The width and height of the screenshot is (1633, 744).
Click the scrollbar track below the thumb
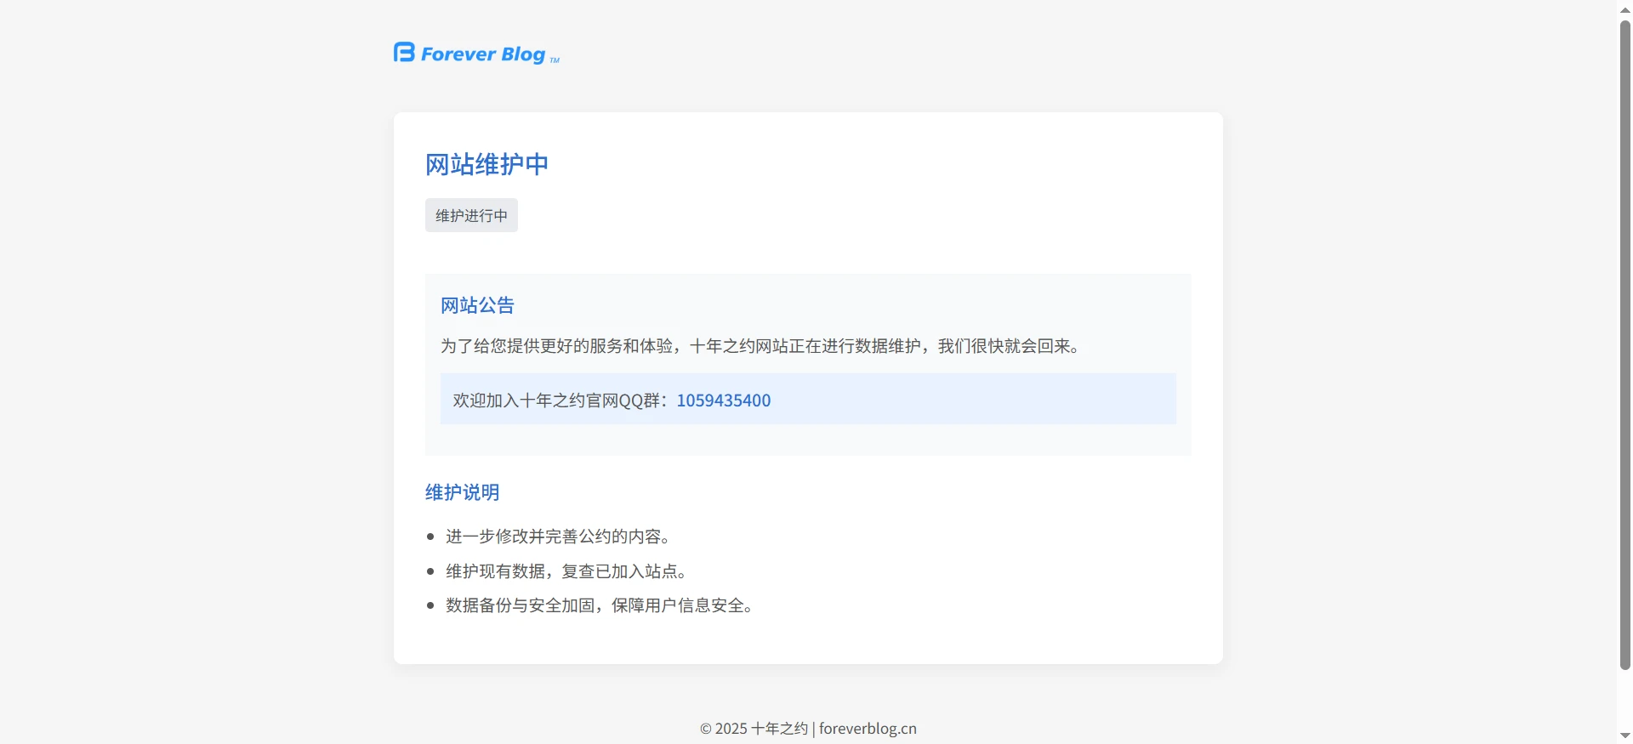[x=1624, y=701]
